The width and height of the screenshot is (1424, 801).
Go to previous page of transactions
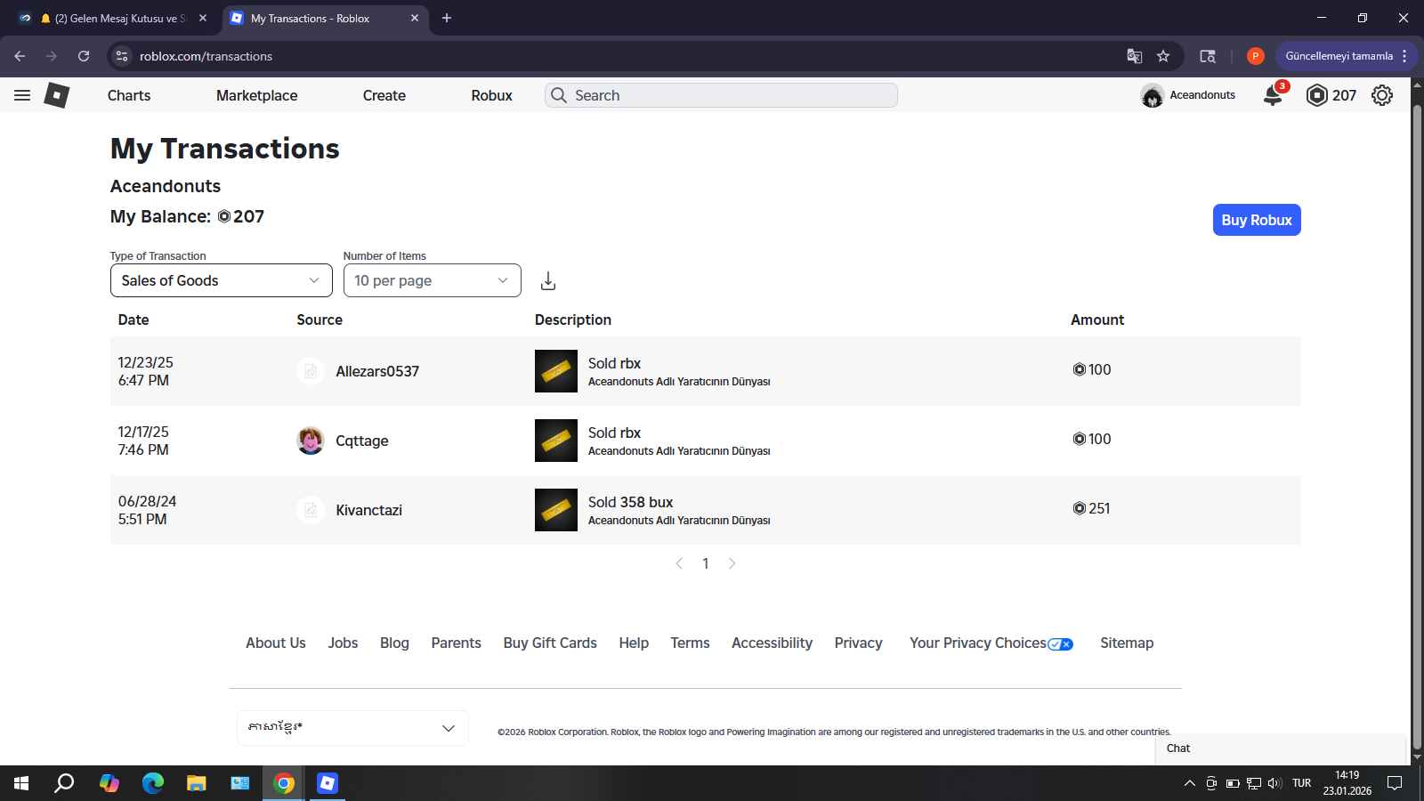679,563
